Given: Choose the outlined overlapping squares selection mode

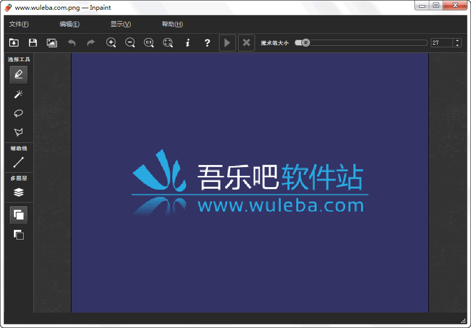Looking at the screenshot, I should [19, 234].
